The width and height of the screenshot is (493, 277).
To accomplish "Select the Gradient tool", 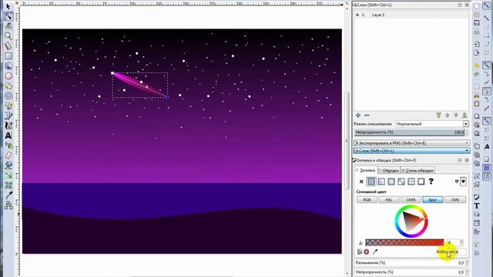I will tap(8, 175).
